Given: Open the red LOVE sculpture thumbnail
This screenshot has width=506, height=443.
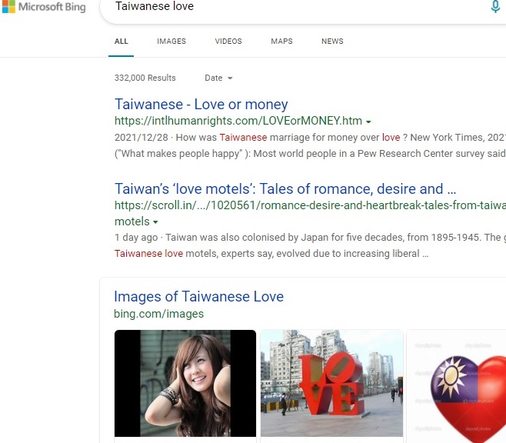Looking at the screenshot, I should coord(331,383).
